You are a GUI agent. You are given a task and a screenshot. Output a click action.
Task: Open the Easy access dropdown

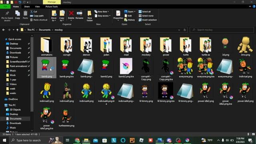102,16
